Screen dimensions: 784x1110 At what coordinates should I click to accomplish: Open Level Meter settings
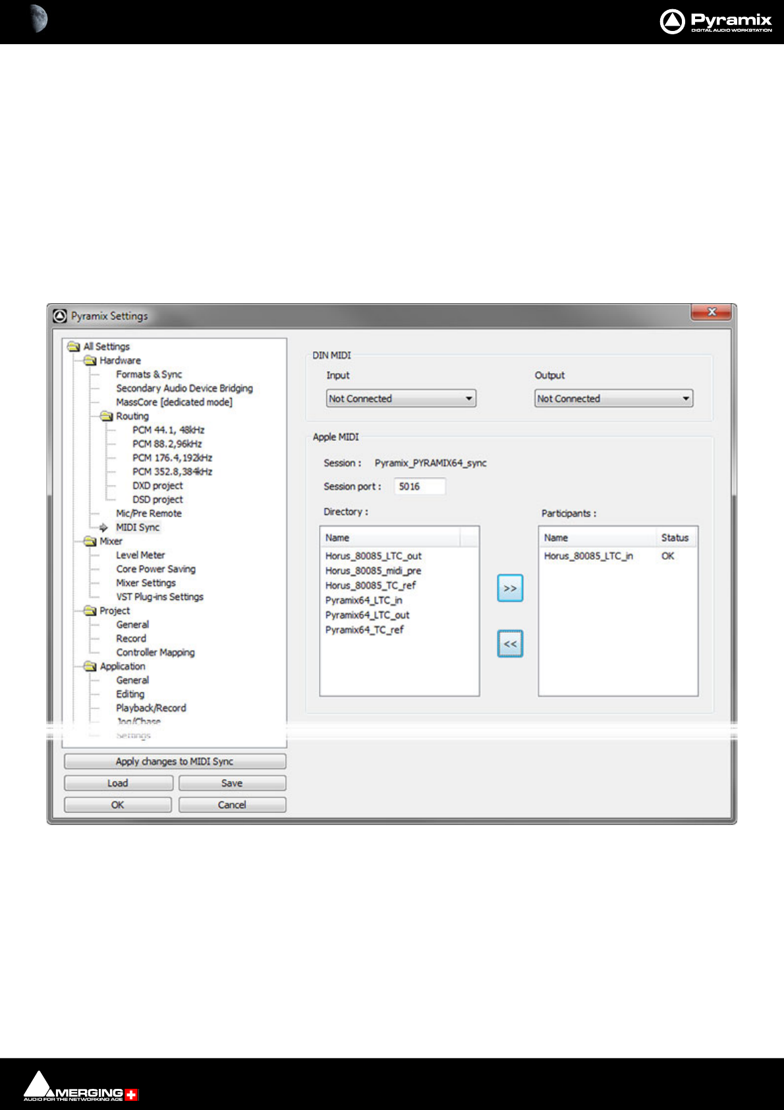click(140, 555)
